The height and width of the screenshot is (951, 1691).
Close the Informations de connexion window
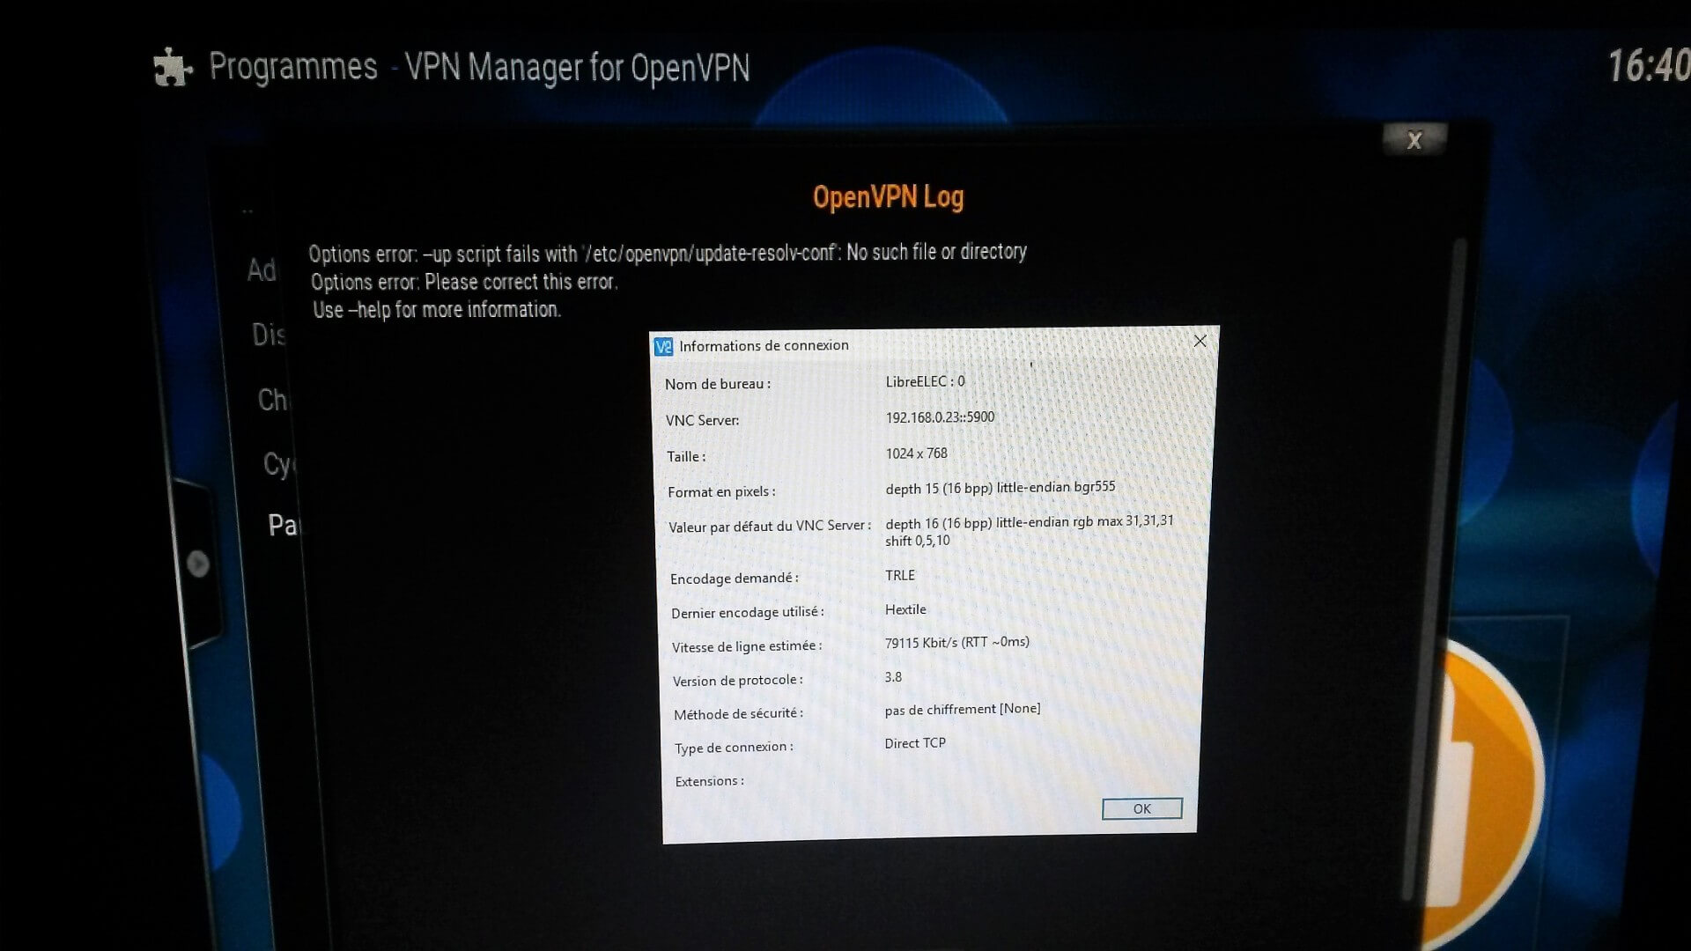[x=1200, y=341]
